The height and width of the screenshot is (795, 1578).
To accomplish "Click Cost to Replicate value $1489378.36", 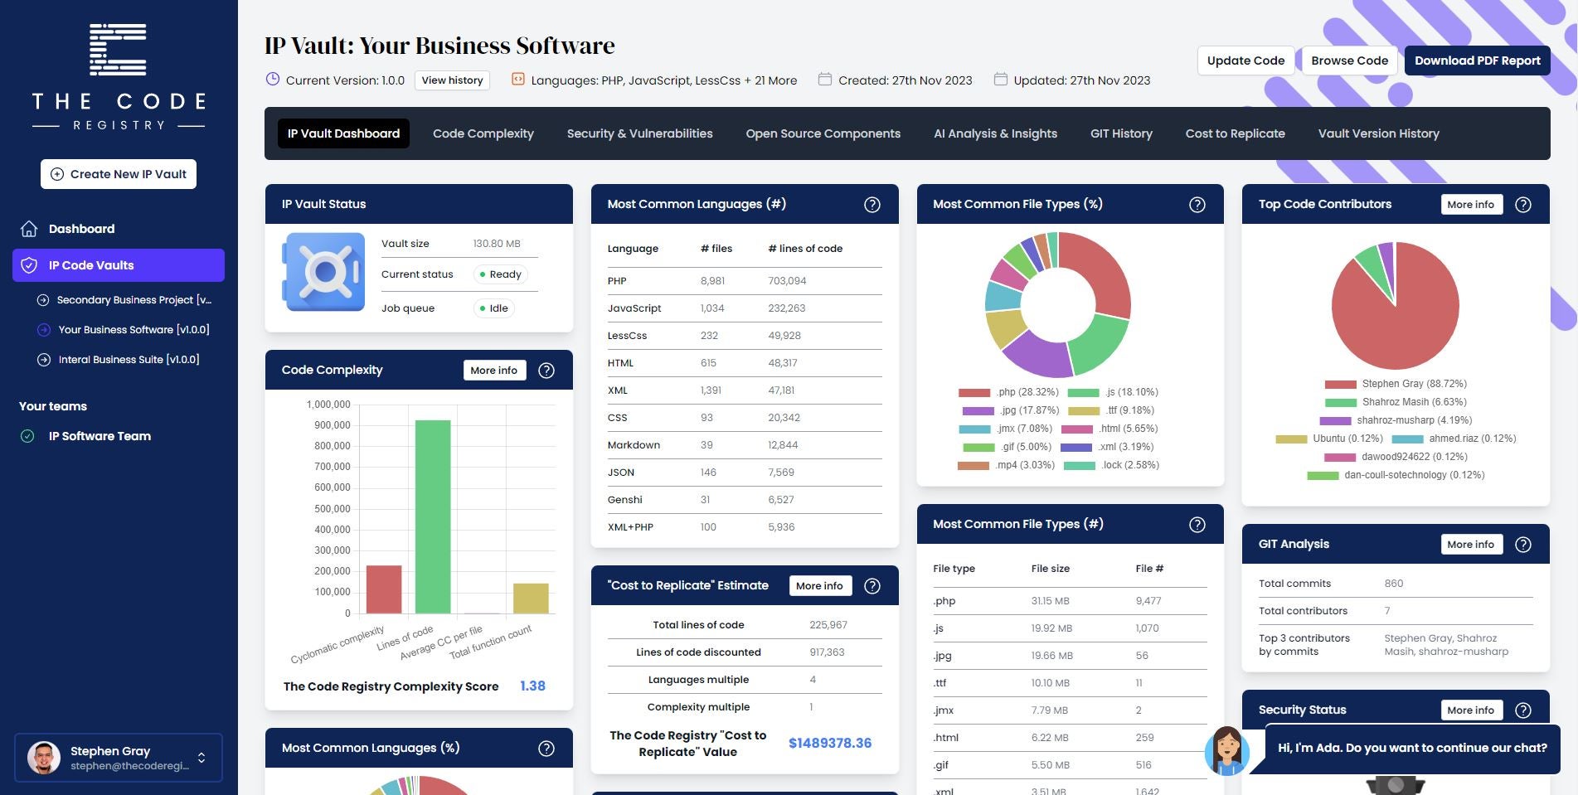I will 830,744.
